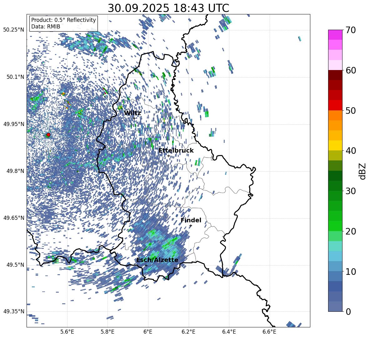The height and width of the screenshot is (338, 370).
Task: Click the 6.2°E longitude label
Action: coord(188,332)
